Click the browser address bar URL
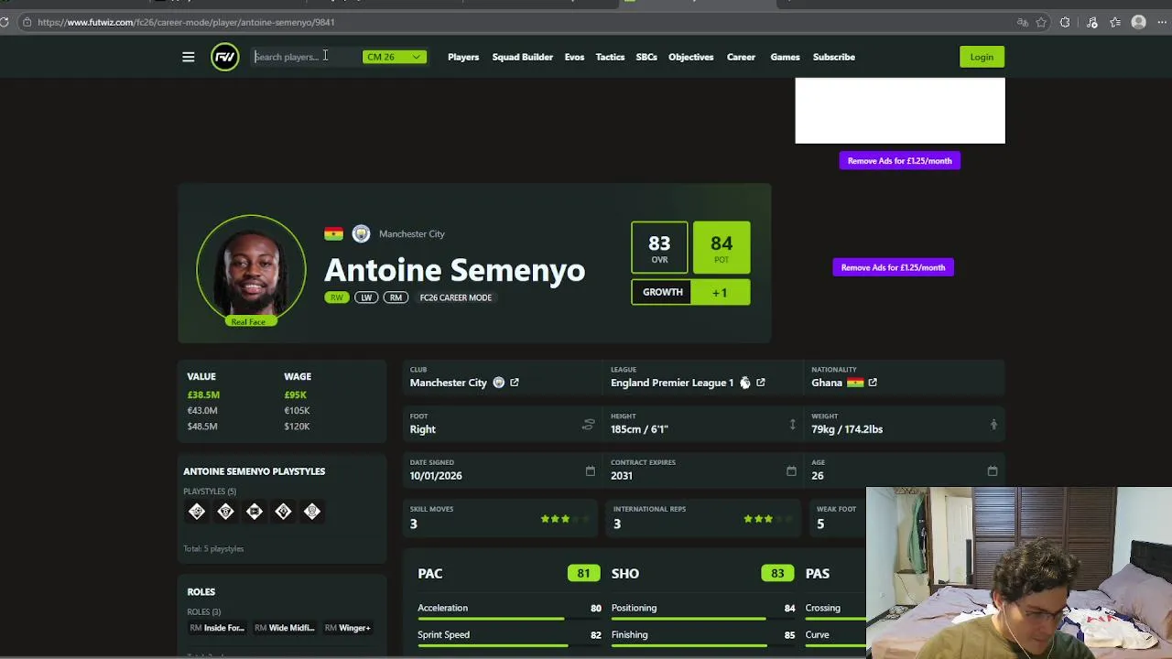Image resolution: width=1172 pixels, height=659 pixels. coord(186,22)
